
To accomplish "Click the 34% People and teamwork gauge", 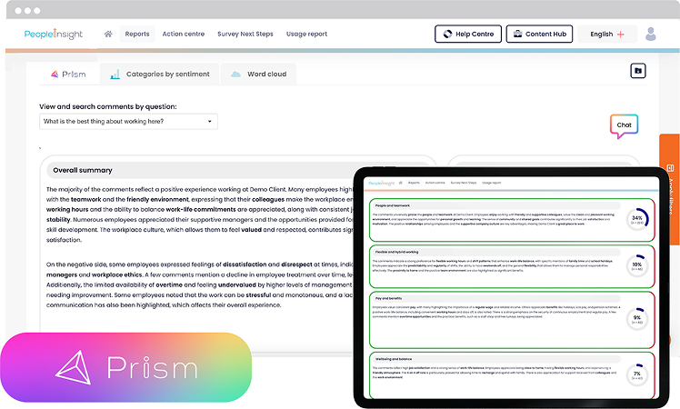I will point(636,219).
